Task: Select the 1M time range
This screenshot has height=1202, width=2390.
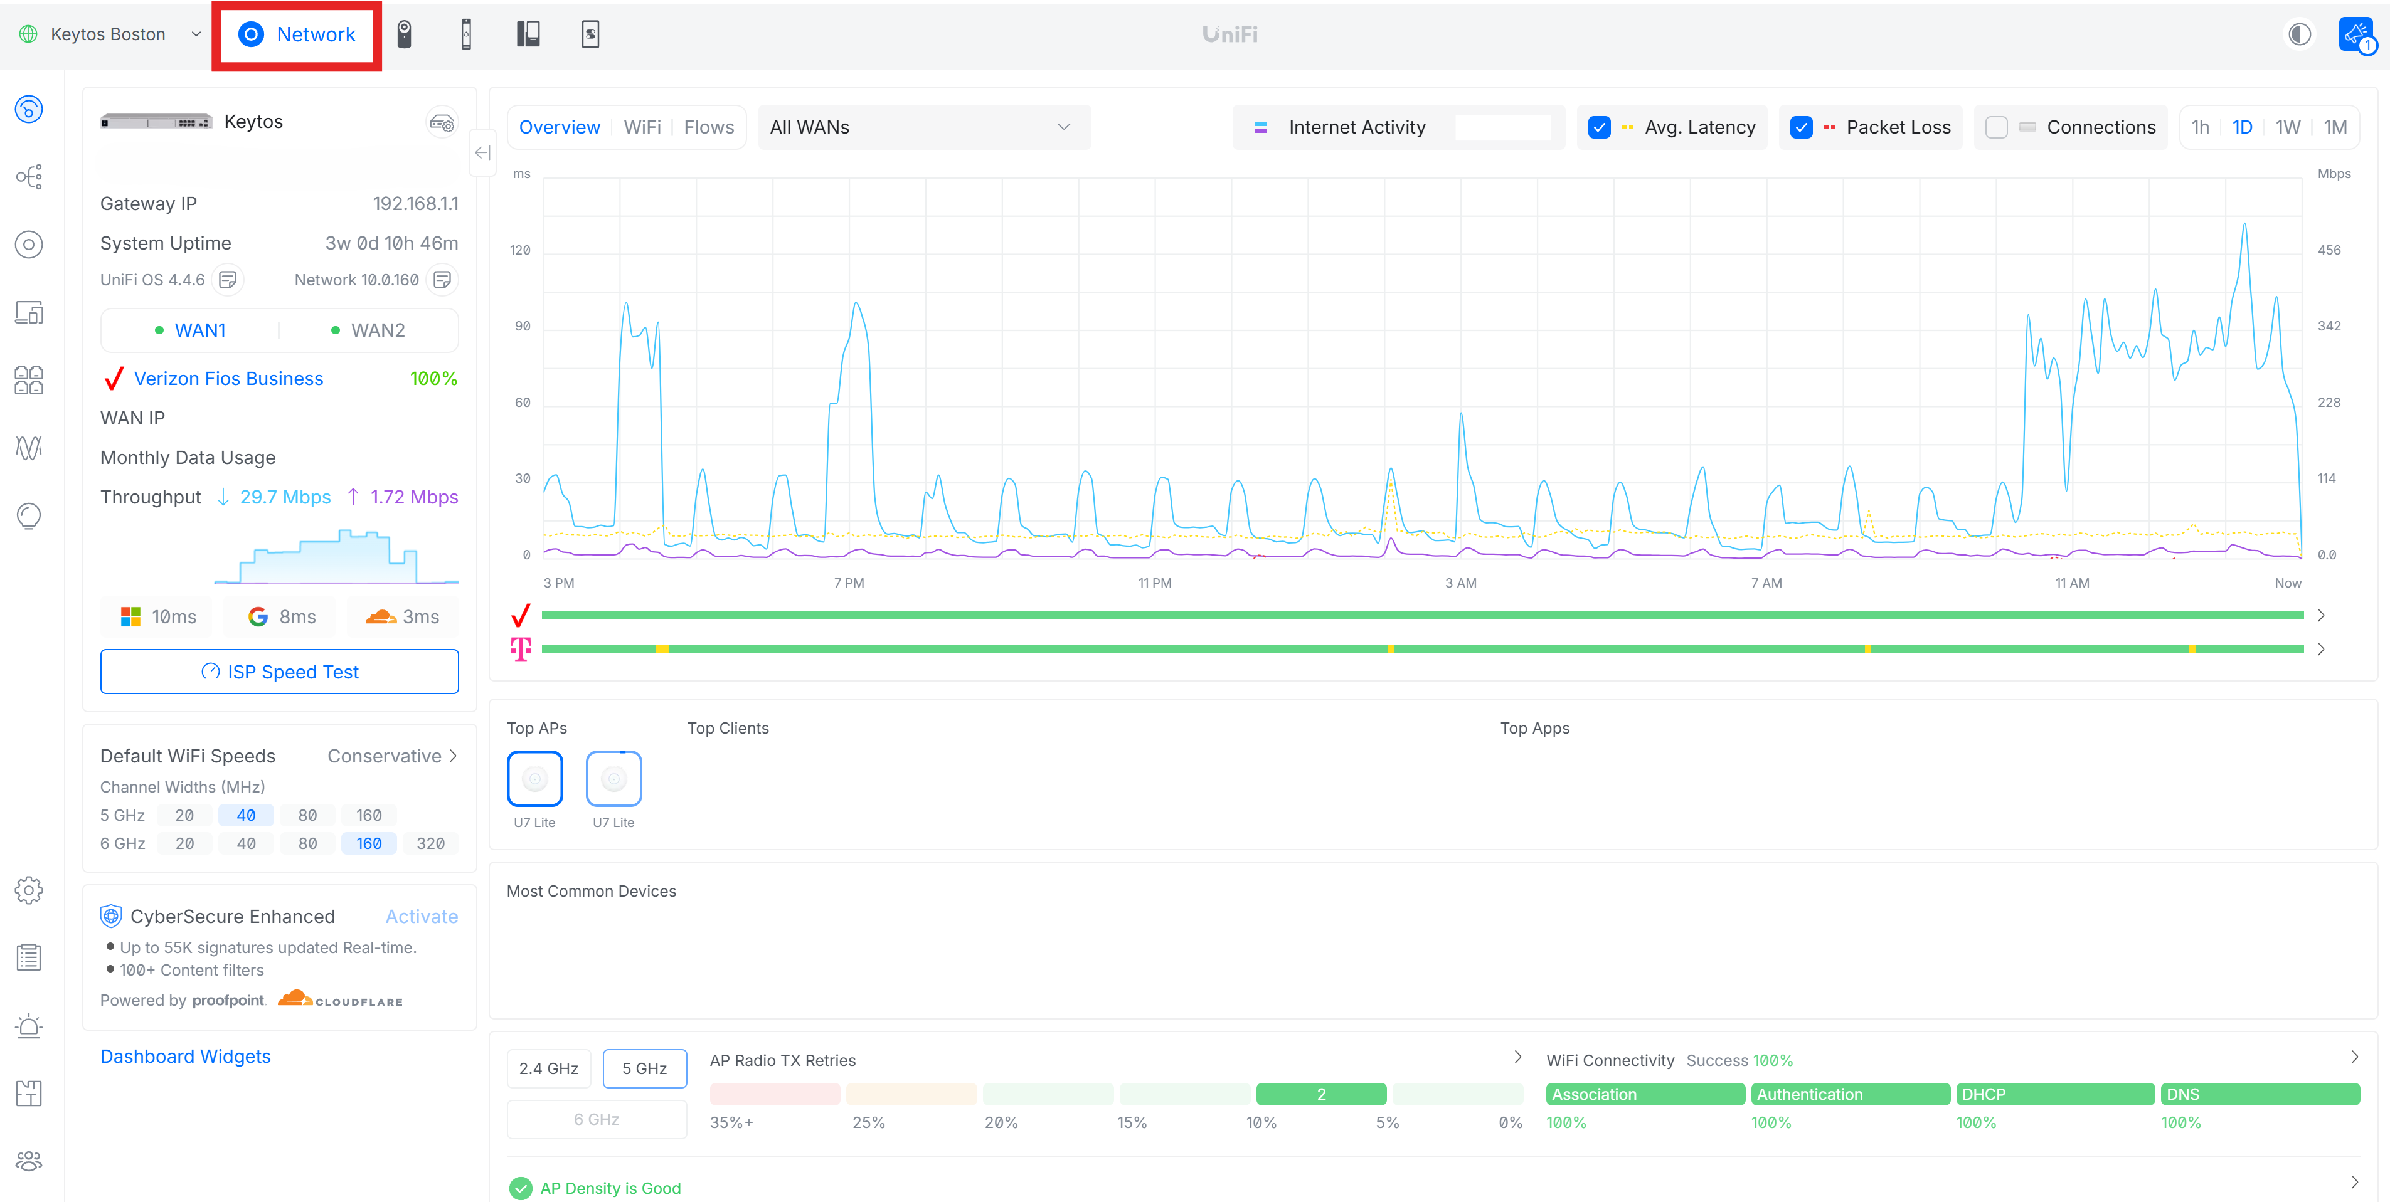Action: [x=2335, y=127]
